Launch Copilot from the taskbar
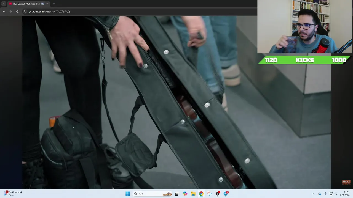353x198 pixels. pos(185,194)
